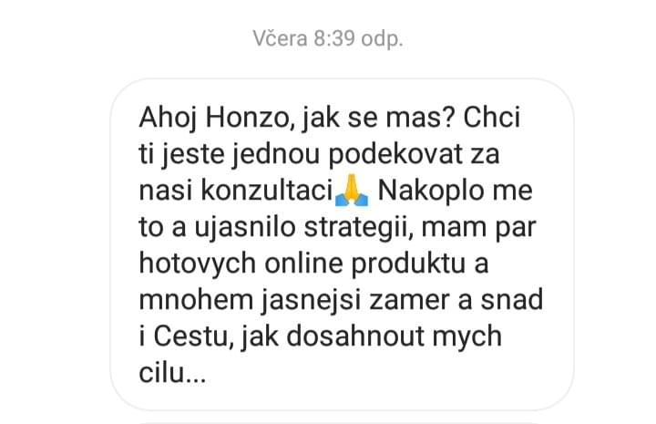Tap the folded hands emoji in message

(352, 191)
